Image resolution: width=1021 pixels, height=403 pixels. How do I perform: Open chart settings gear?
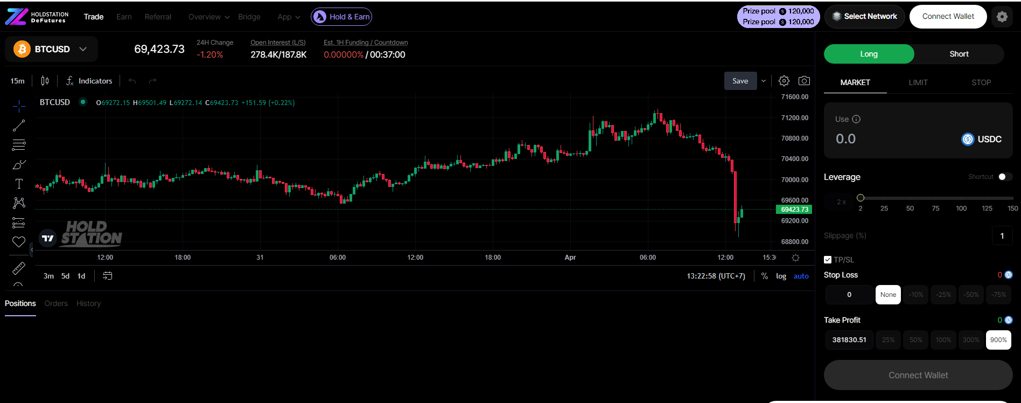[784, 81]
